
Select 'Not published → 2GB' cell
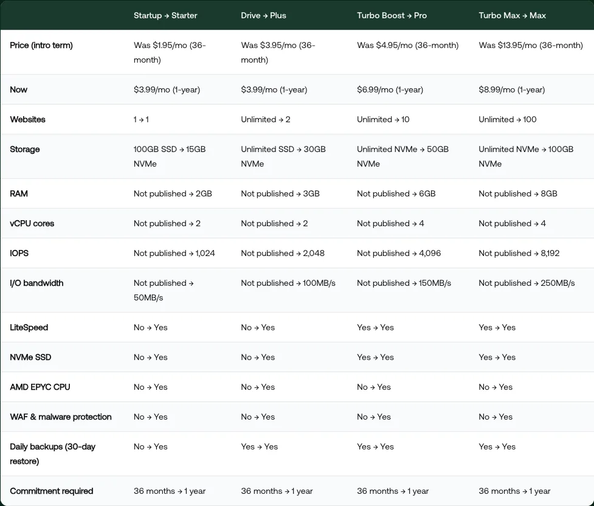point(173,193)
